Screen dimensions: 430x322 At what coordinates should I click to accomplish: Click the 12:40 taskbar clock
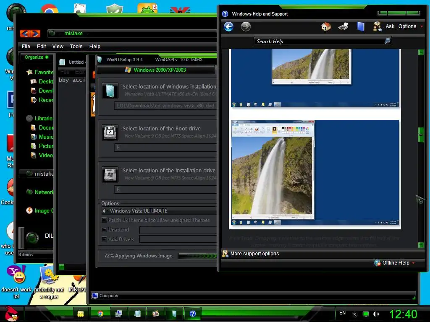point(403,314)
